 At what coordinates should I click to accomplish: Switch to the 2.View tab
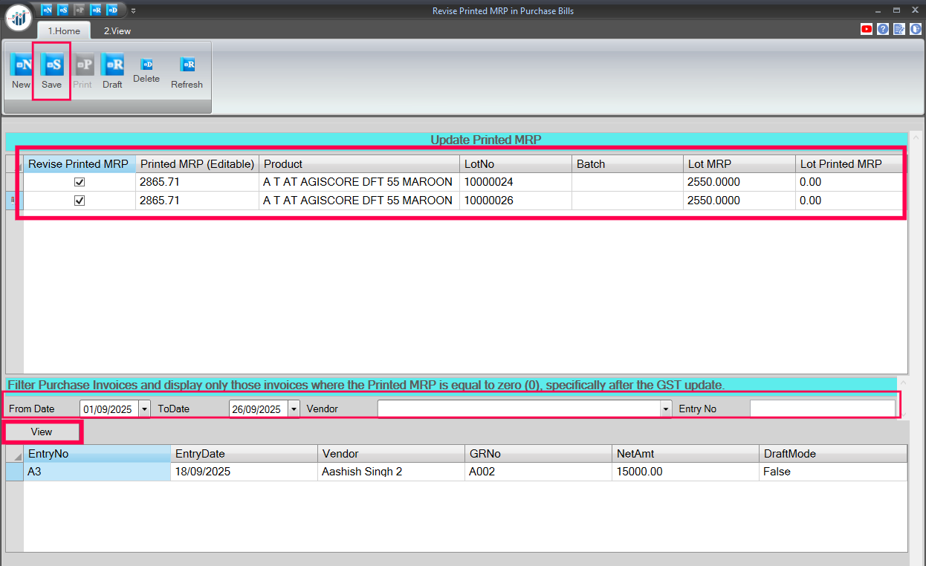coord(117,31)
